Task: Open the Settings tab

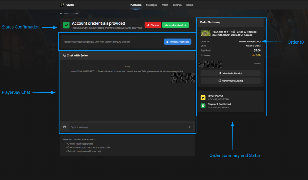Action: coord(177,5)
